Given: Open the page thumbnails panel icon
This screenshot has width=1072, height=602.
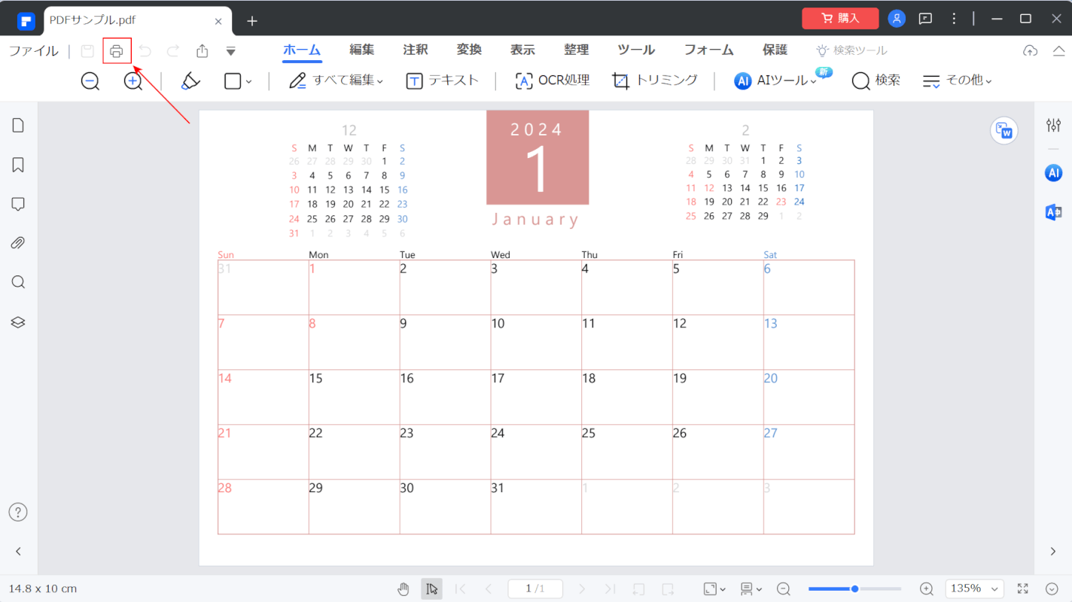Looking at the screenshot, I should point(19,126).
